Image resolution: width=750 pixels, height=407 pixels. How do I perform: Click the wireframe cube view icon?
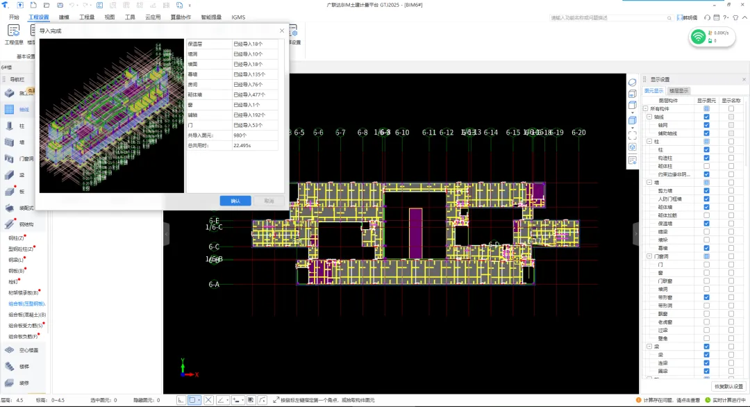click(633, 105)
